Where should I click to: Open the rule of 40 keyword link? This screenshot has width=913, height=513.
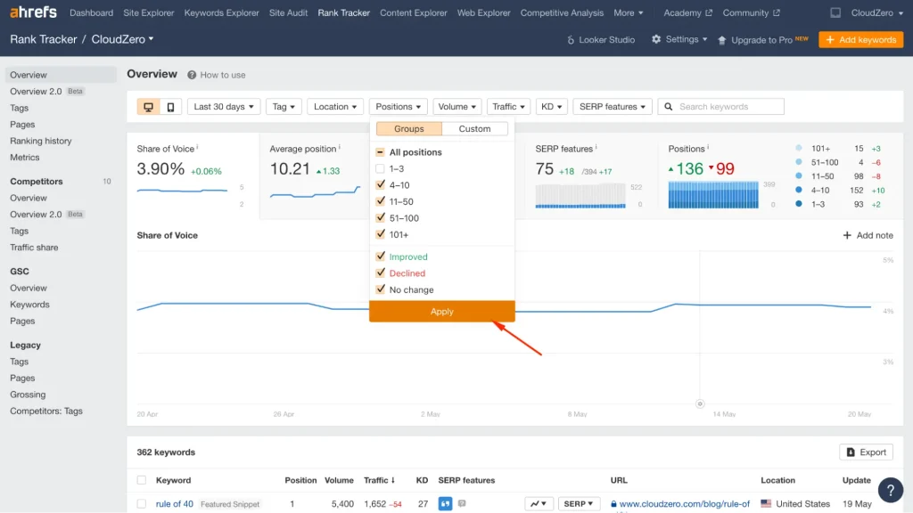pyautogui.click(x=174, y=503)
